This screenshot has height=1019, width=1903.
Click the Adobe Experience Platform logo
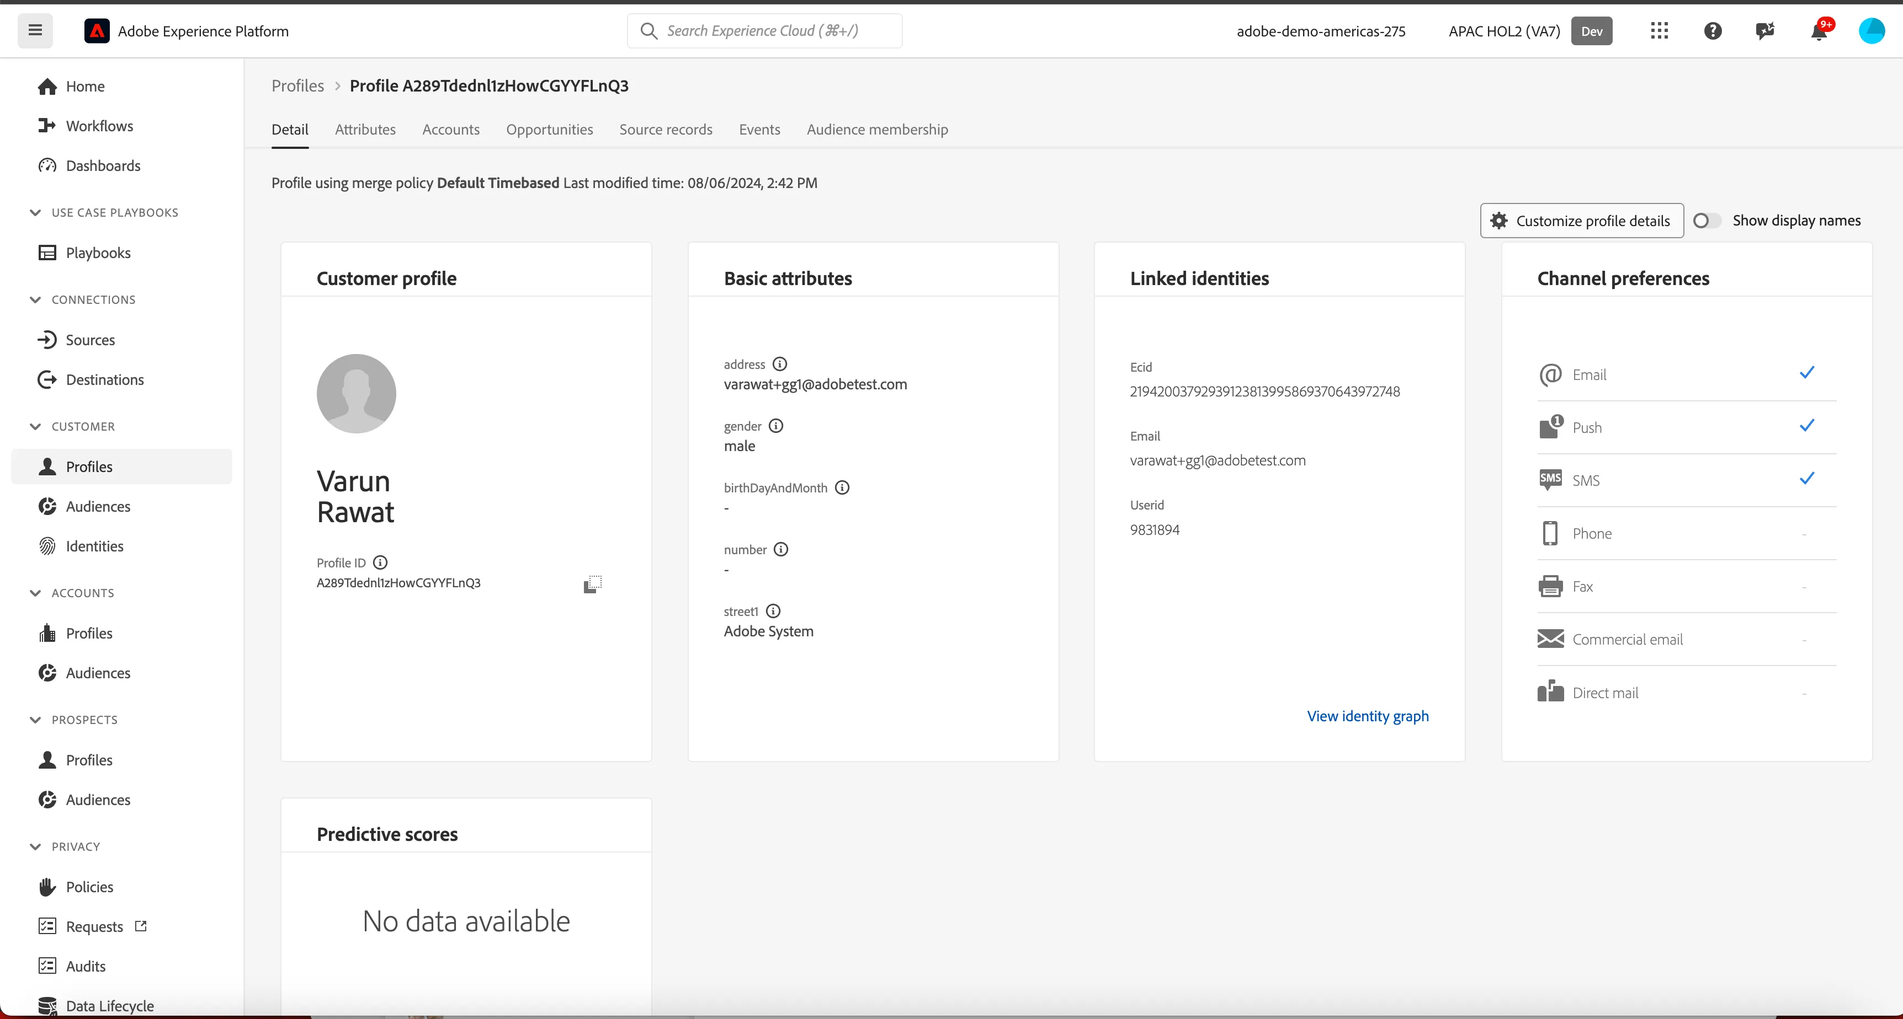(97, 31)
